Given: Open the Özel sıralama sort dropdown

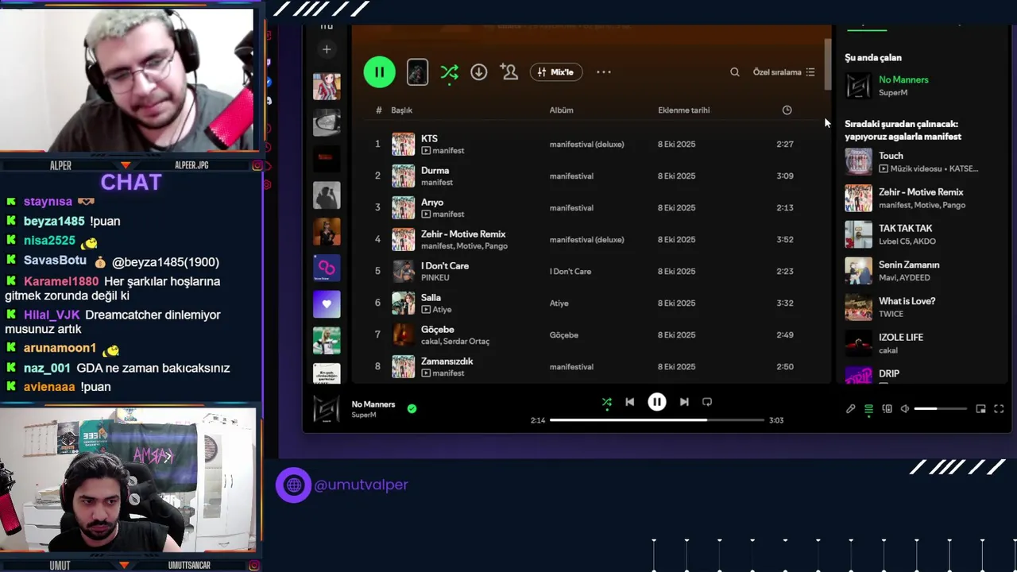Looking at the screenshot, I should click(x=783, y=72).
